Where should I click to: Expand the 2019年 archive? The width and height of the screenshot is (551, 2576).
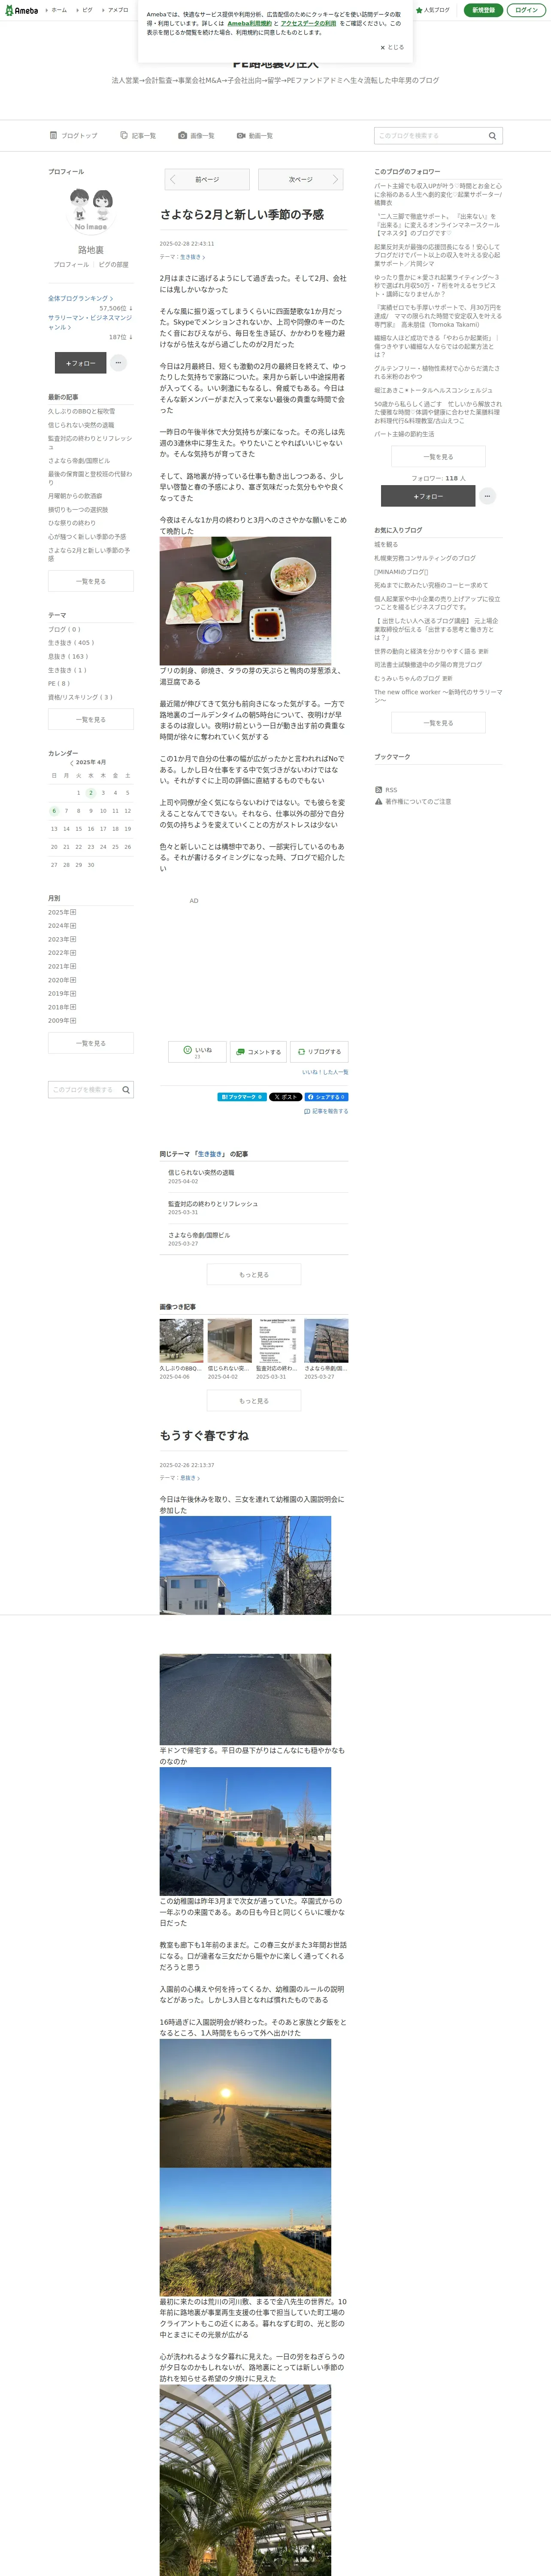tap(73, 993)
